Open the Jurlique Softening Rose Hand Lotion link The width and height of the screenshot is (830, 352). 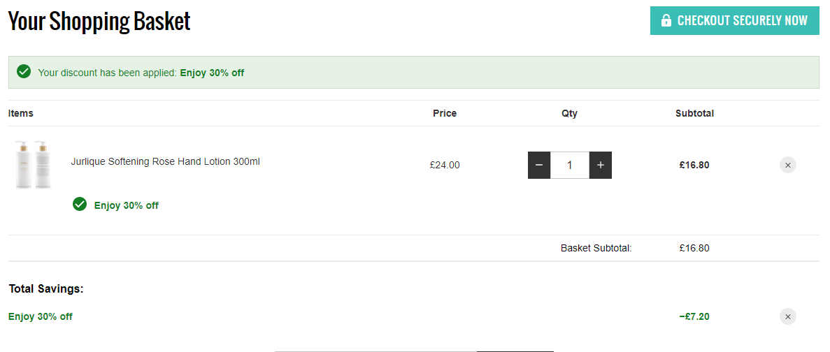(165, 162)
